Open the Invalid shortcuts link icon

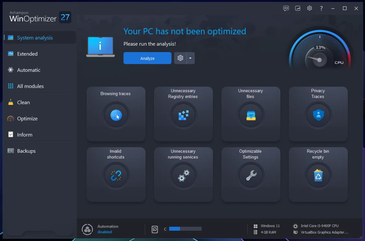pyautogui.click(x=116, y=176)
